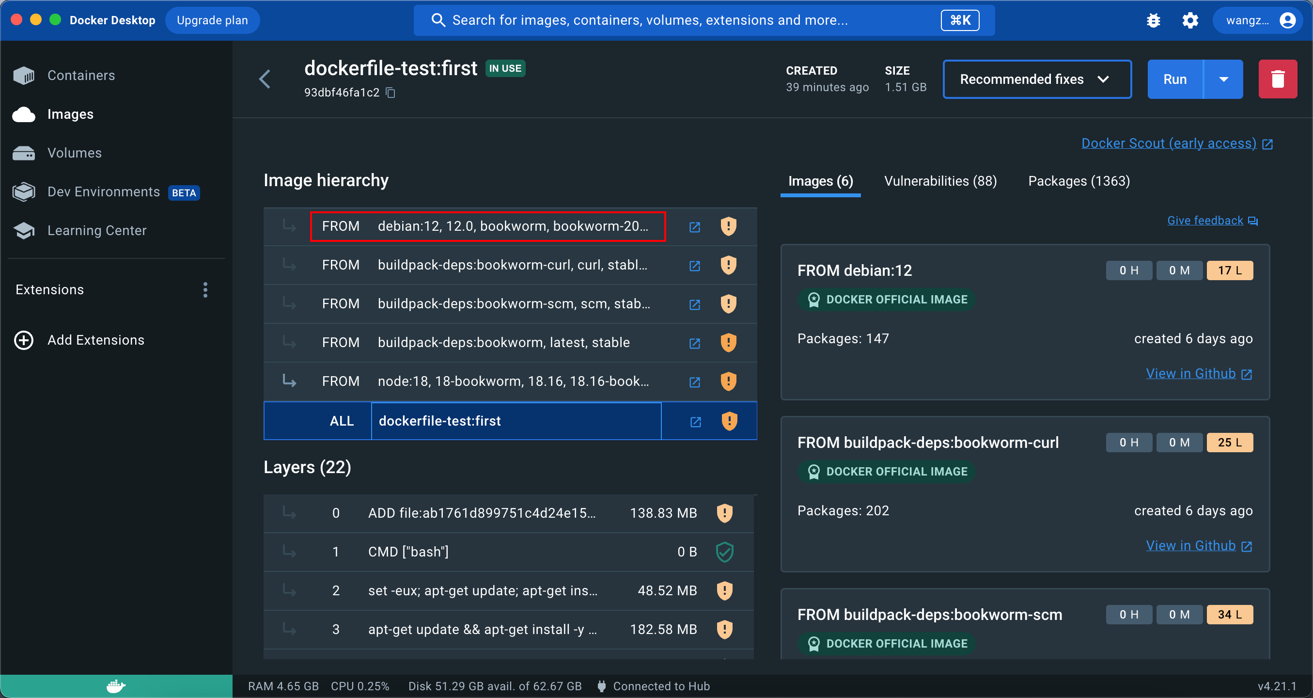Open Containers in the sidebar
Screen dimensions: 1313x698
tap(81, 76)
